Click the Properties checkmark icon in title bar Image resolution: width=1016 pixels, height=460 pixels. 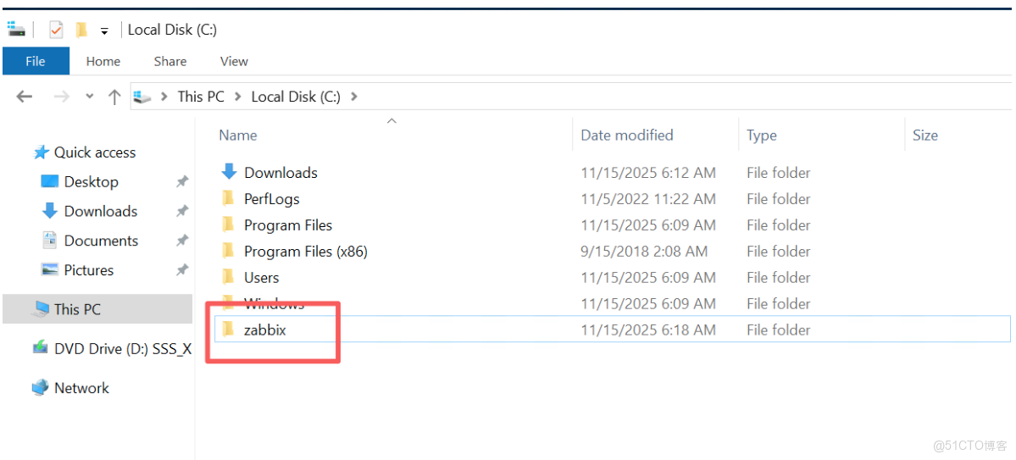coord(56,30)
